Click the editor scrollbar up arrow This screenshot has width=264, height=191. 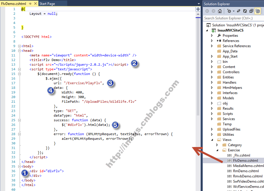[198, 14]
